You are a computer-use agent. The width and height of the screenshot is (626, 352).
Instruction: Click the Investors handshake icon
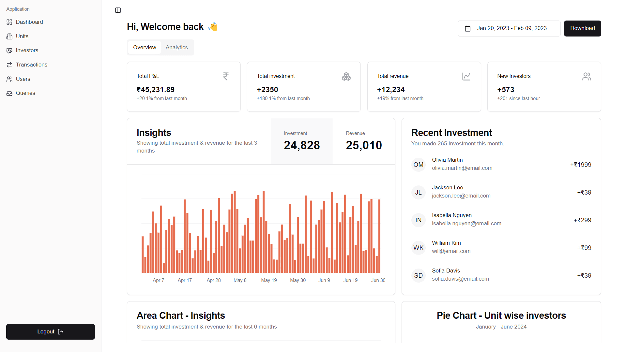[9, 51]
